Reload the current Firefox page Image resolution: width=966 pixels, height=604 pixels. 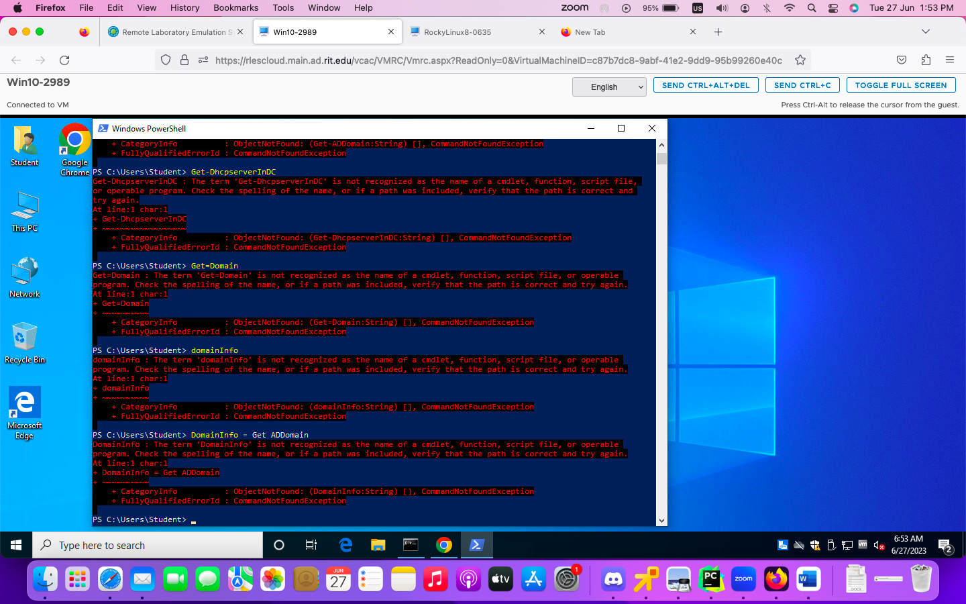coord(64,60)
